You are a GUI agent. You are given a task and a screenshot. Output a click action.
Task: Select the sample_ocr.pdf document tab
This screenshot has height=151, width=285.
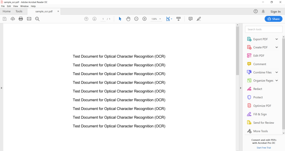[x=44, y=11]
